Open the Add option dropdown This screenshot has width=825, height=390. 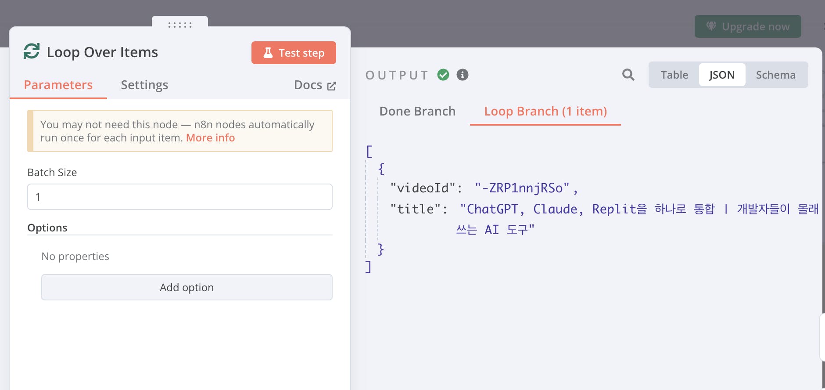tap(187, 287)
